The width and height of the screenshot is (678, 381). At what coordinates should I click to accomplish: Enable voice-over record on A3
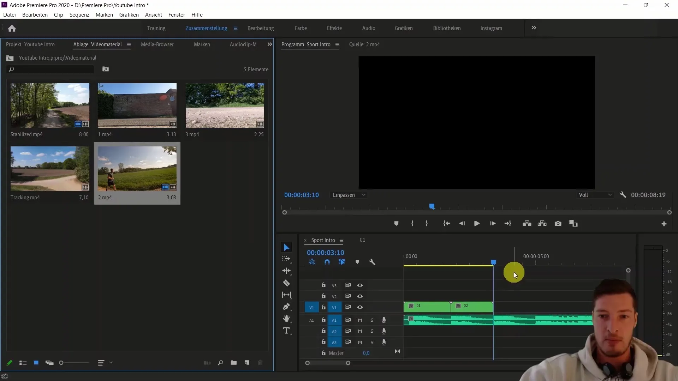pos(384,342)
